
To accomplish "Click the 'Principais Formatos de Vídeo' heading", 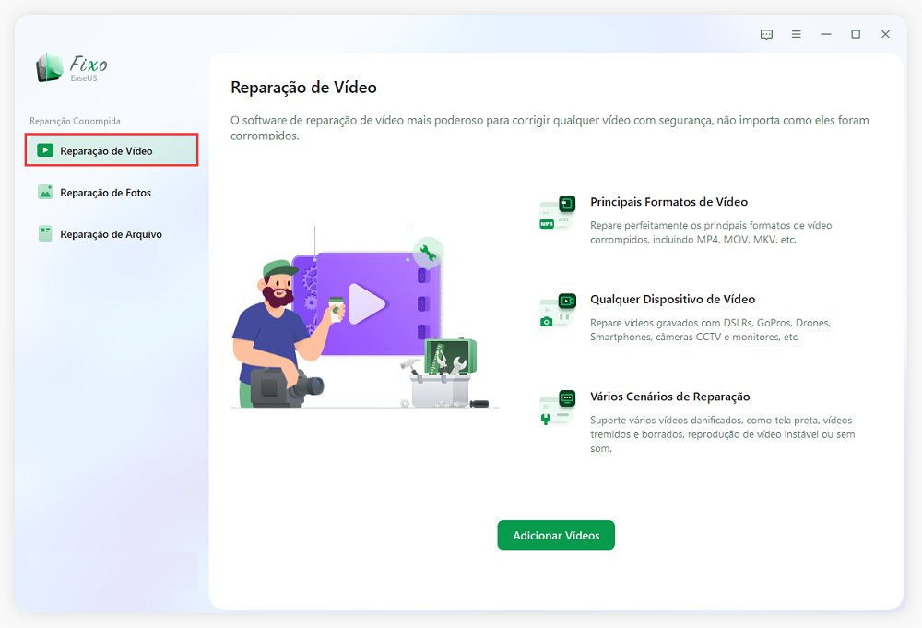I will 669,202.
